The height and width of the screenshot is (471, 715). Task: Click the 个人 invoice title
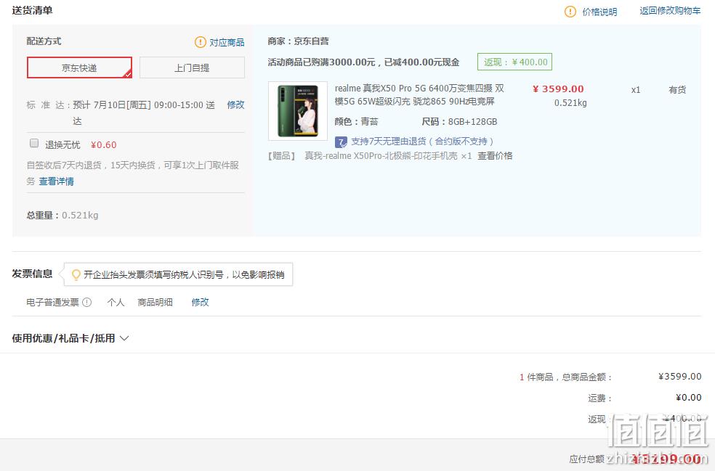click(x=116, y=302)
